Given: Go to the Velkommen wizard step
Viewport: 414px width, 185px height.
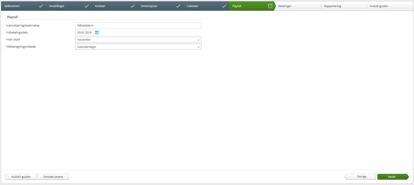Looking at the screenshot, I should pyautogui.click(x=23, y=6).
